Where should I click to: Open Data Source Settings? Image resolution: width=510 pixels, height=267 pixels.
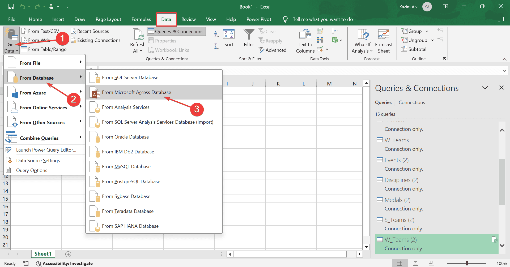click(45, 161)
